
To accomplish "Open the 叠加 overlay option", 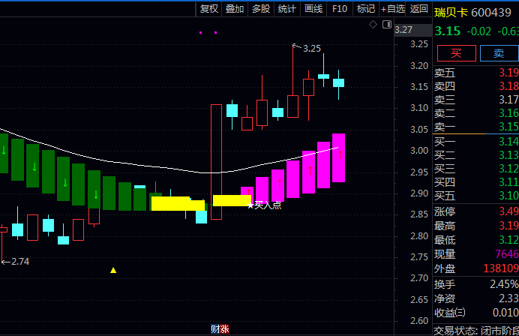I will [x=235, y=9].
